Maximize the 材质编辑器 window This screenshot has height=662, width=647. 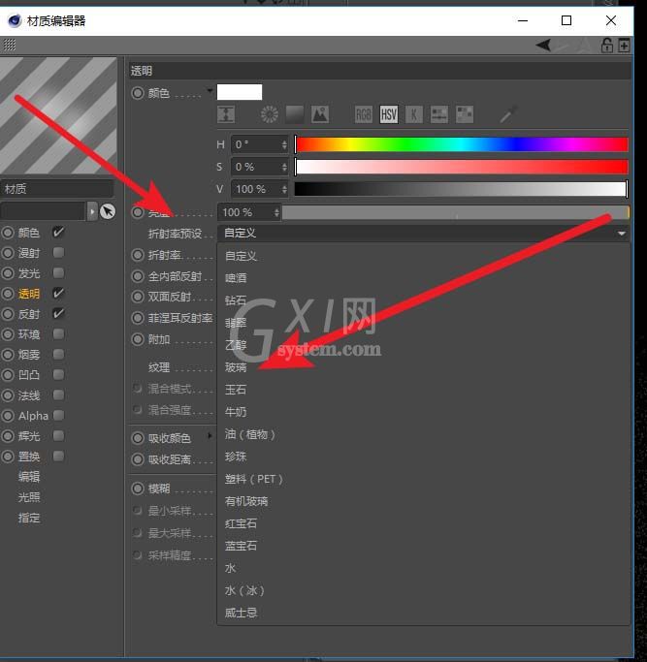point(566,20)
